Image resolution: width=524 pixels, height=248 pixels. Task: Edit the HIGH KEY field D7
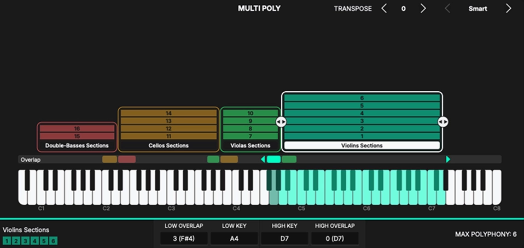click(284, 239)
